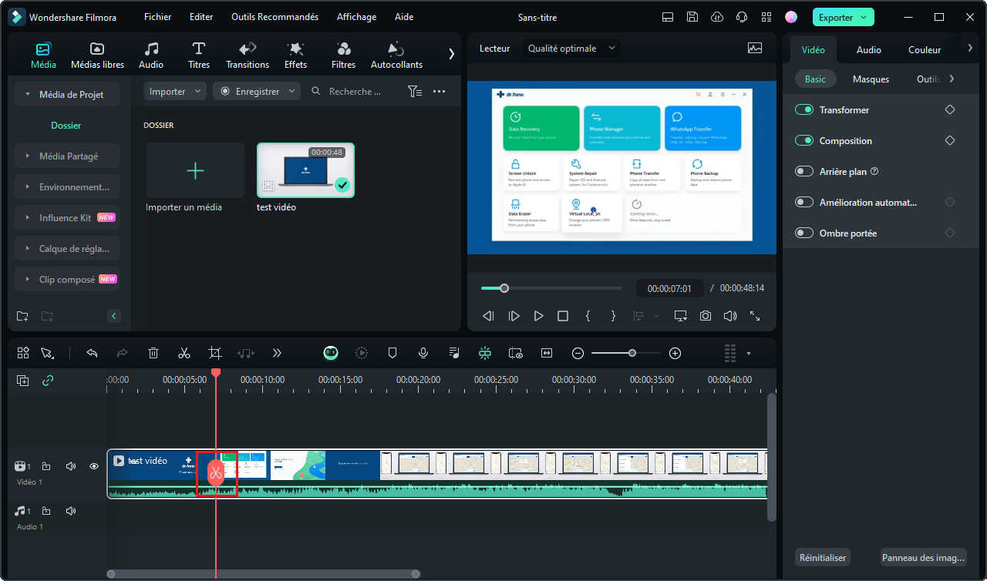987x581 pixels.
Task: Open the Médias libres tab
Action: click(x=97, y=55)
